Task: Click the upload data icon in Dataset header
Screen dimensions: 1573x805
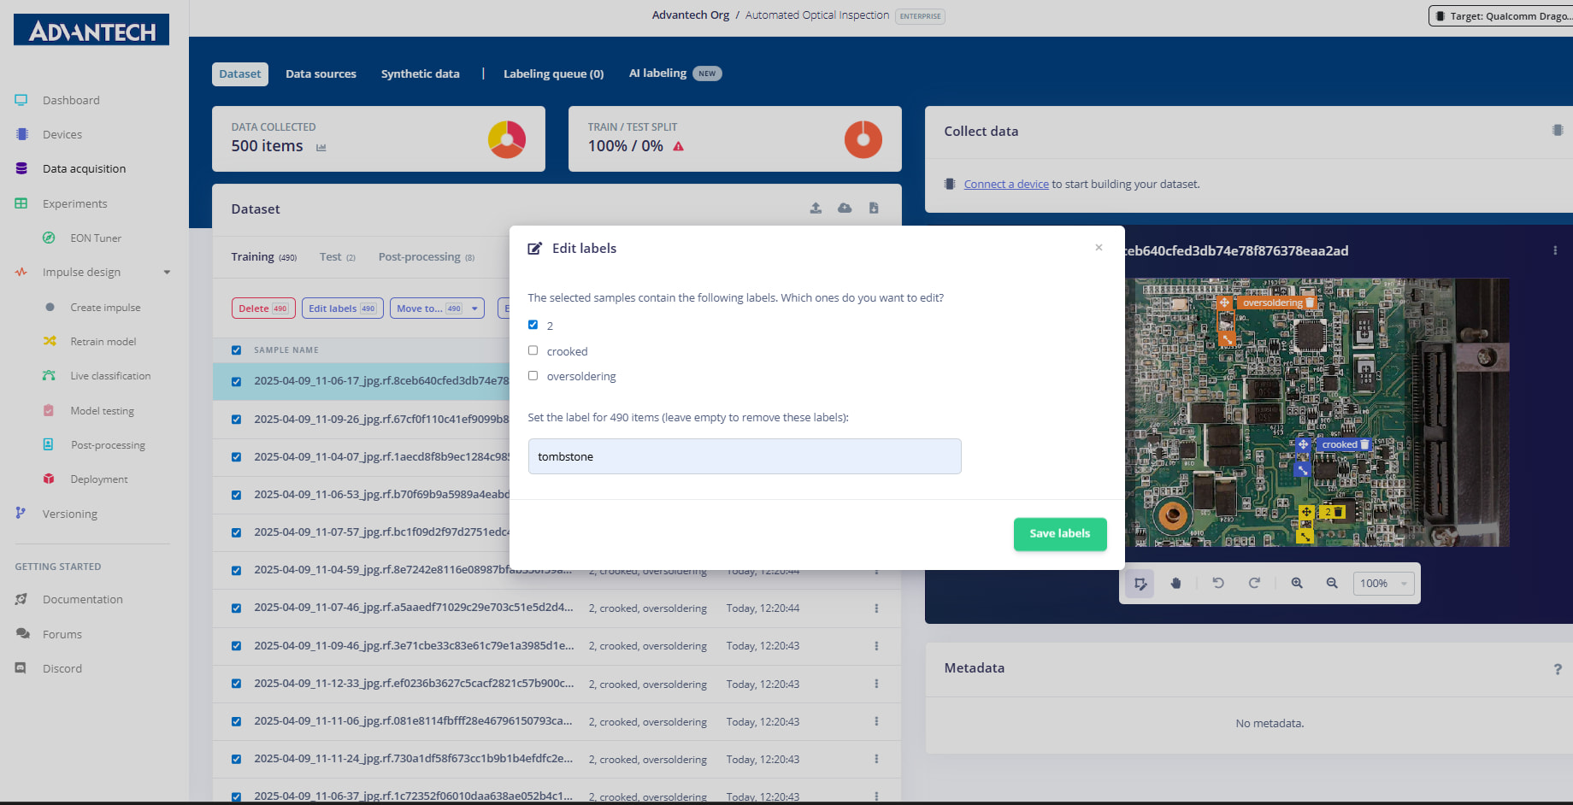Action: coord(816,208)
